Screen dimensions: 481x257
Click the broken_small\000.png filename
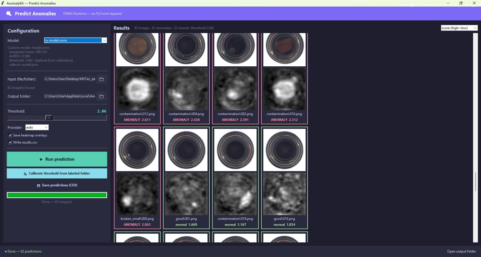pos(137,219)
